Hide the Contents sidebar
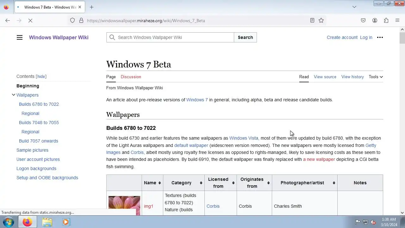The height and width of the screenshot is (228, 405). coord(41,77)
